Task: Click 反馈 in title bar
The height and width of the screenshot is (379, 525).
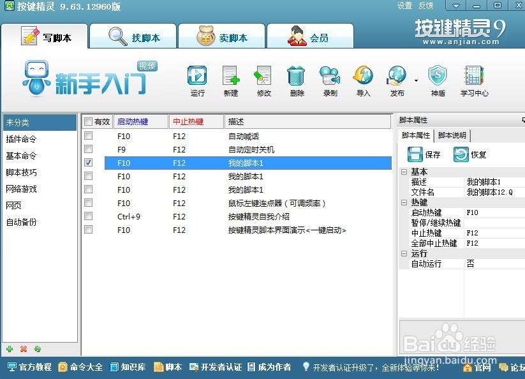Action: pyautogui.click(x=425, y=6)
